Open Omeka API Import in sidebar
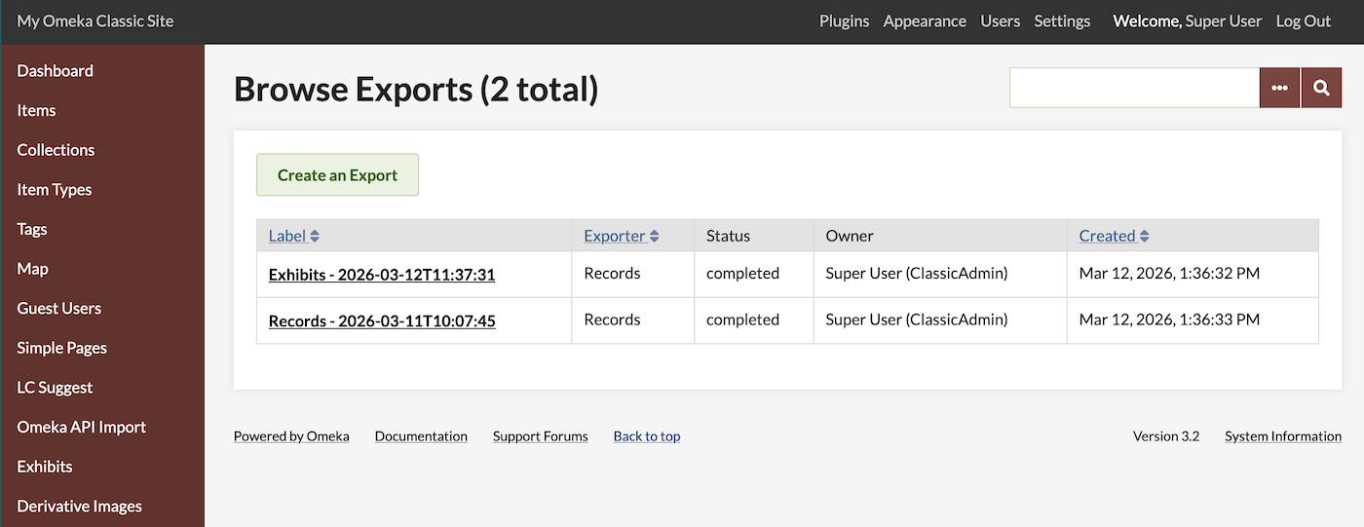 82,427
